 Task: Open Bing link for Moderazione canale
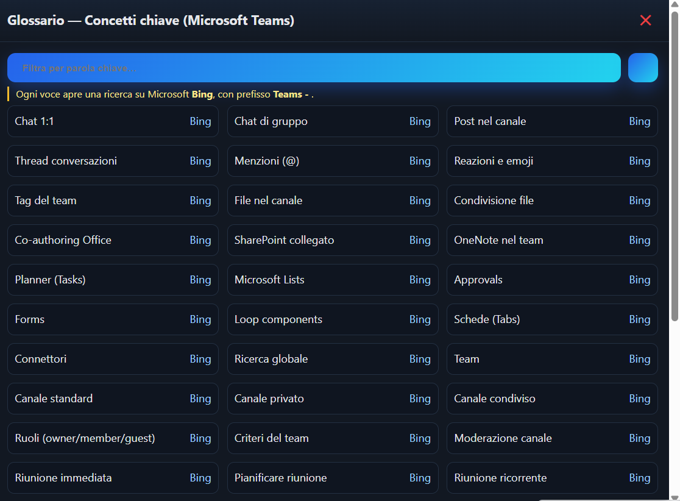[x=640, y=438]
